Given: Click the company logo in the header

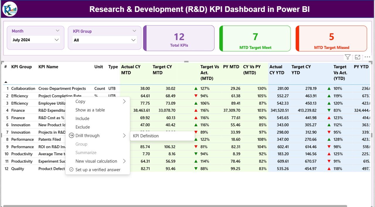Looking at the screenshot, I should (x=10, y=9).
